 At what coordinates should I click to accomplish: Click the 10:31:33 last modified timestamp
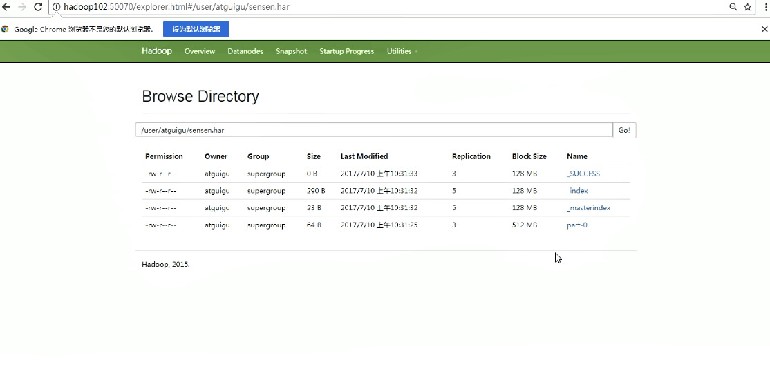click(379, 174)
